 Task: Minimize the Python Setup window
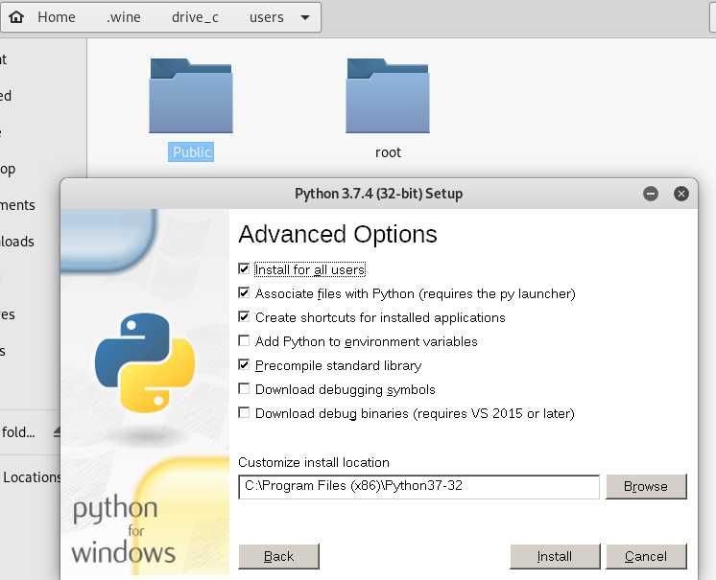click(x=651, y=194)
